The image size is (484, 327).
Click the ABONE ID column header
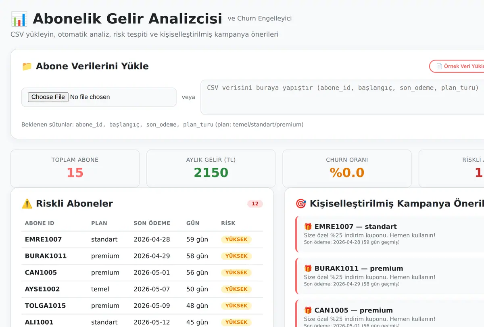click(x=40, y=223)
